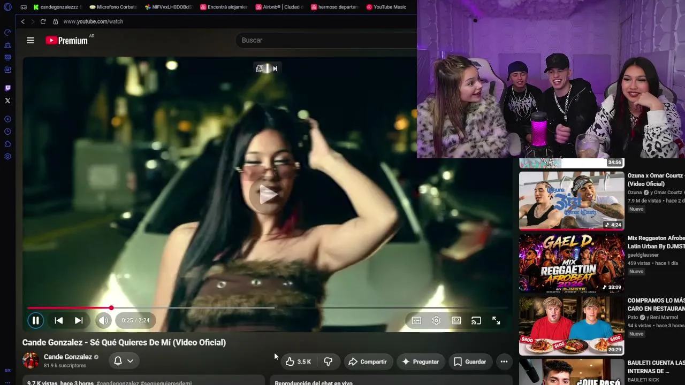The width and height of the screenshot is (685, 385).
Task: Open the Player icon in the sidebar
Action: click(7, 119)
